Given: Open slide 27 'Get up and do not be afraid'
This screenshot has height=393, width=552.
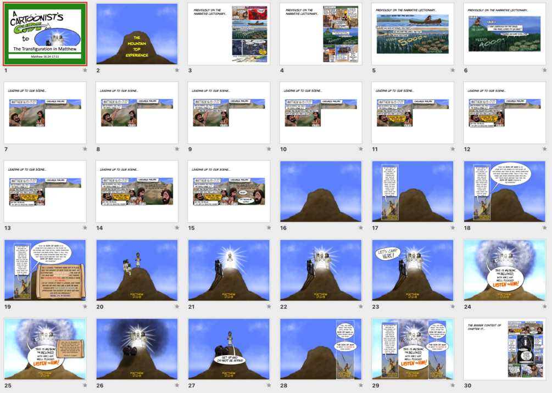Looking at the screenshot, I should [x=229, y=349].
